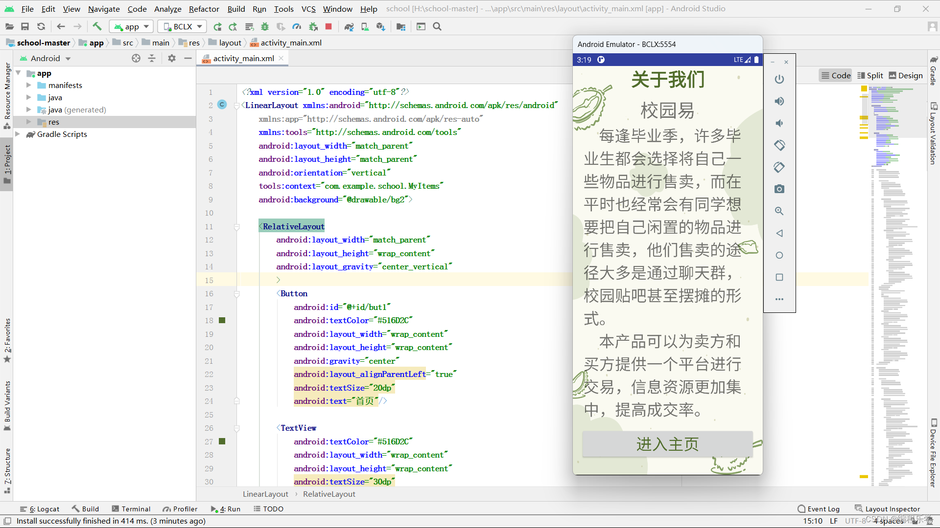The image size is (940, 528).
Task: Switch editor to Code view
Action: (836, 75)
